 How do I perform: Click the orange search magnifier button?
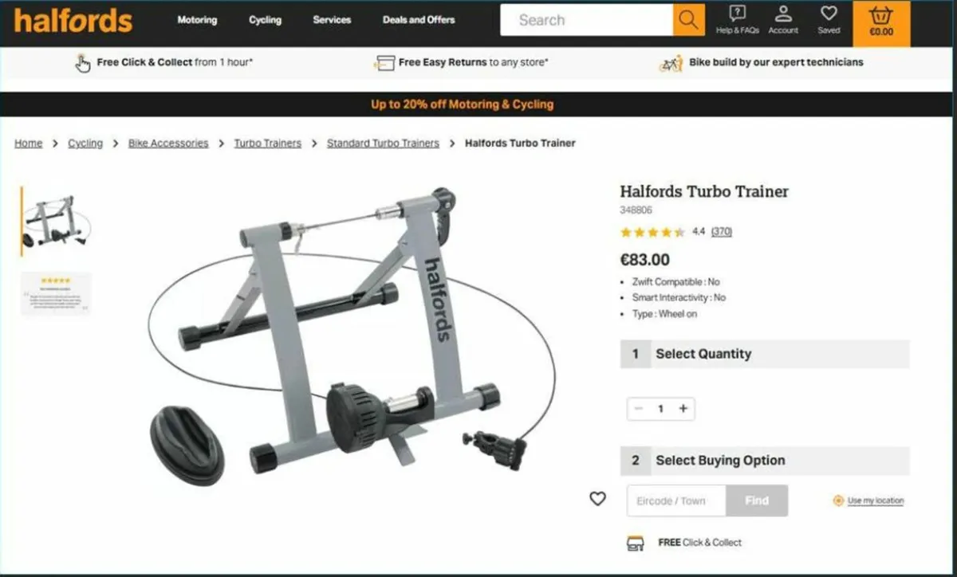[689, 20]
